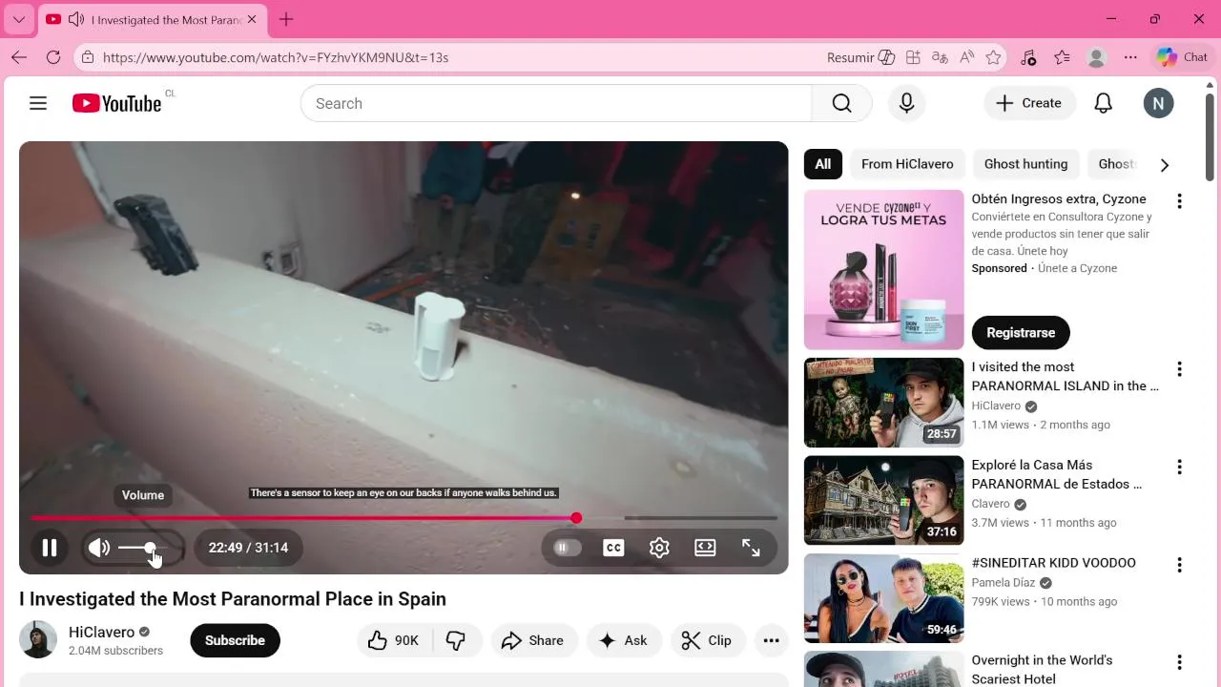This screenshot has height=687, width=1221.
Task: Open the Cyzone sponsored ad thumbnail
Action: (x=883, y=270)
